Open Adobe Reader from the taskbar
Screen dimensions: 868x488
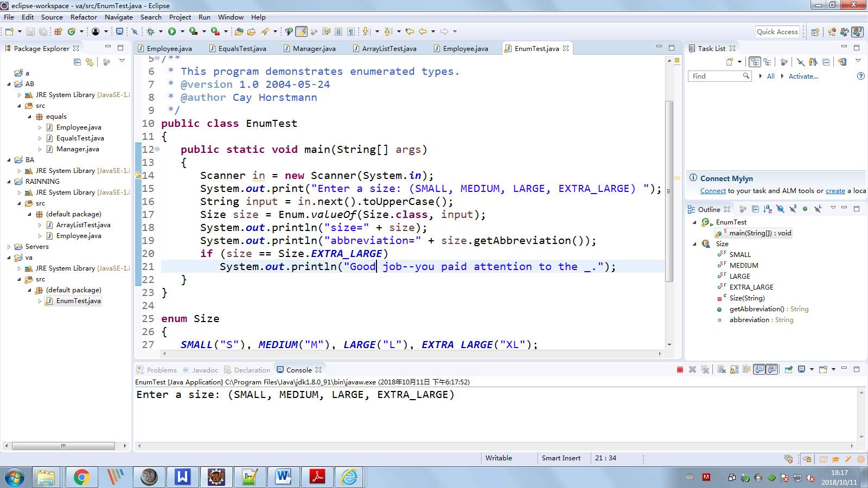click(x=317, y=477)
